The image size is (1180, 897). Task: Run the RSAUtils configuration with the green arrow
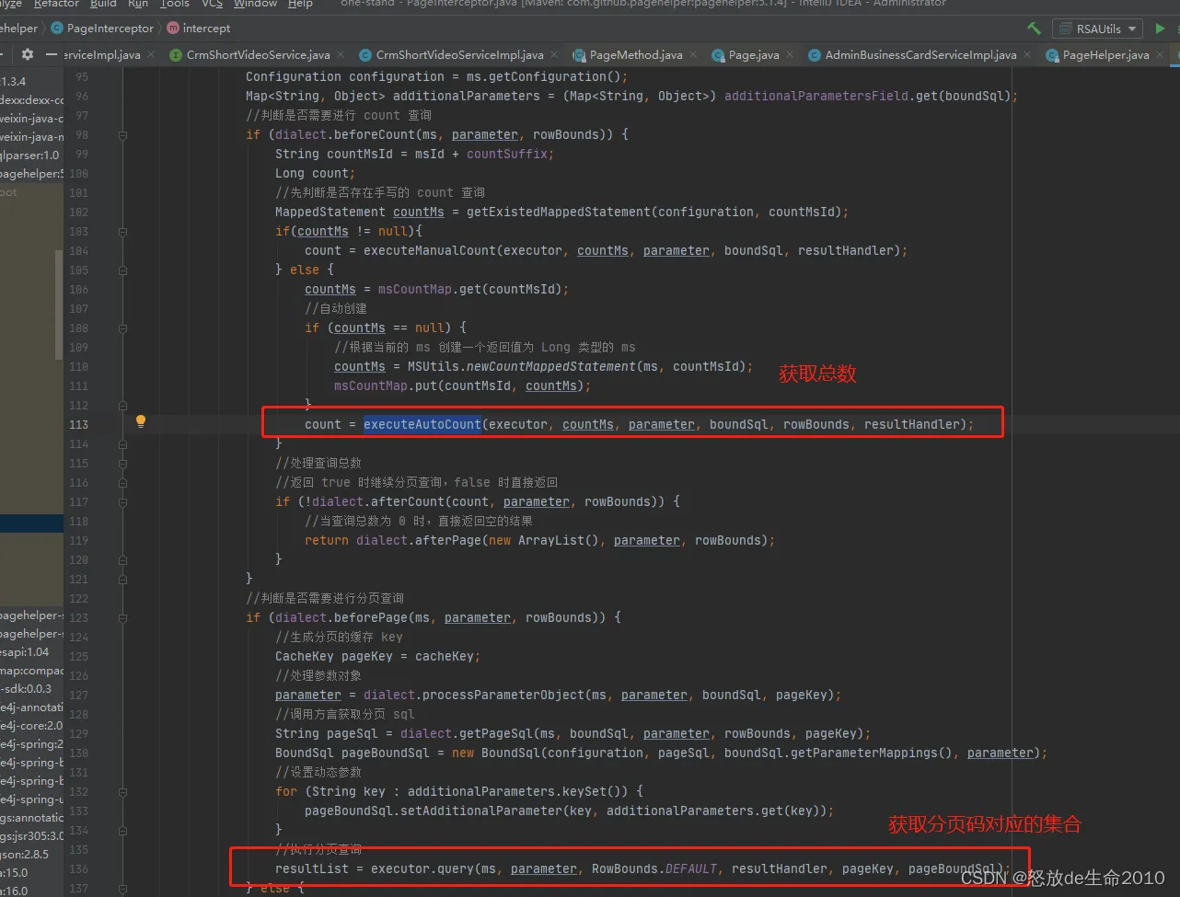pyautogui.click(x=1160, y=29)
